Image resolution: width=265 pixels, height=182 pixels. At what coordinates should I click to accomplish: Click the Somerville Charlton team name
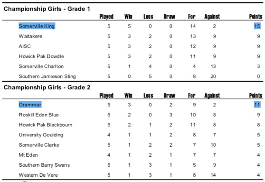[41, 67]
